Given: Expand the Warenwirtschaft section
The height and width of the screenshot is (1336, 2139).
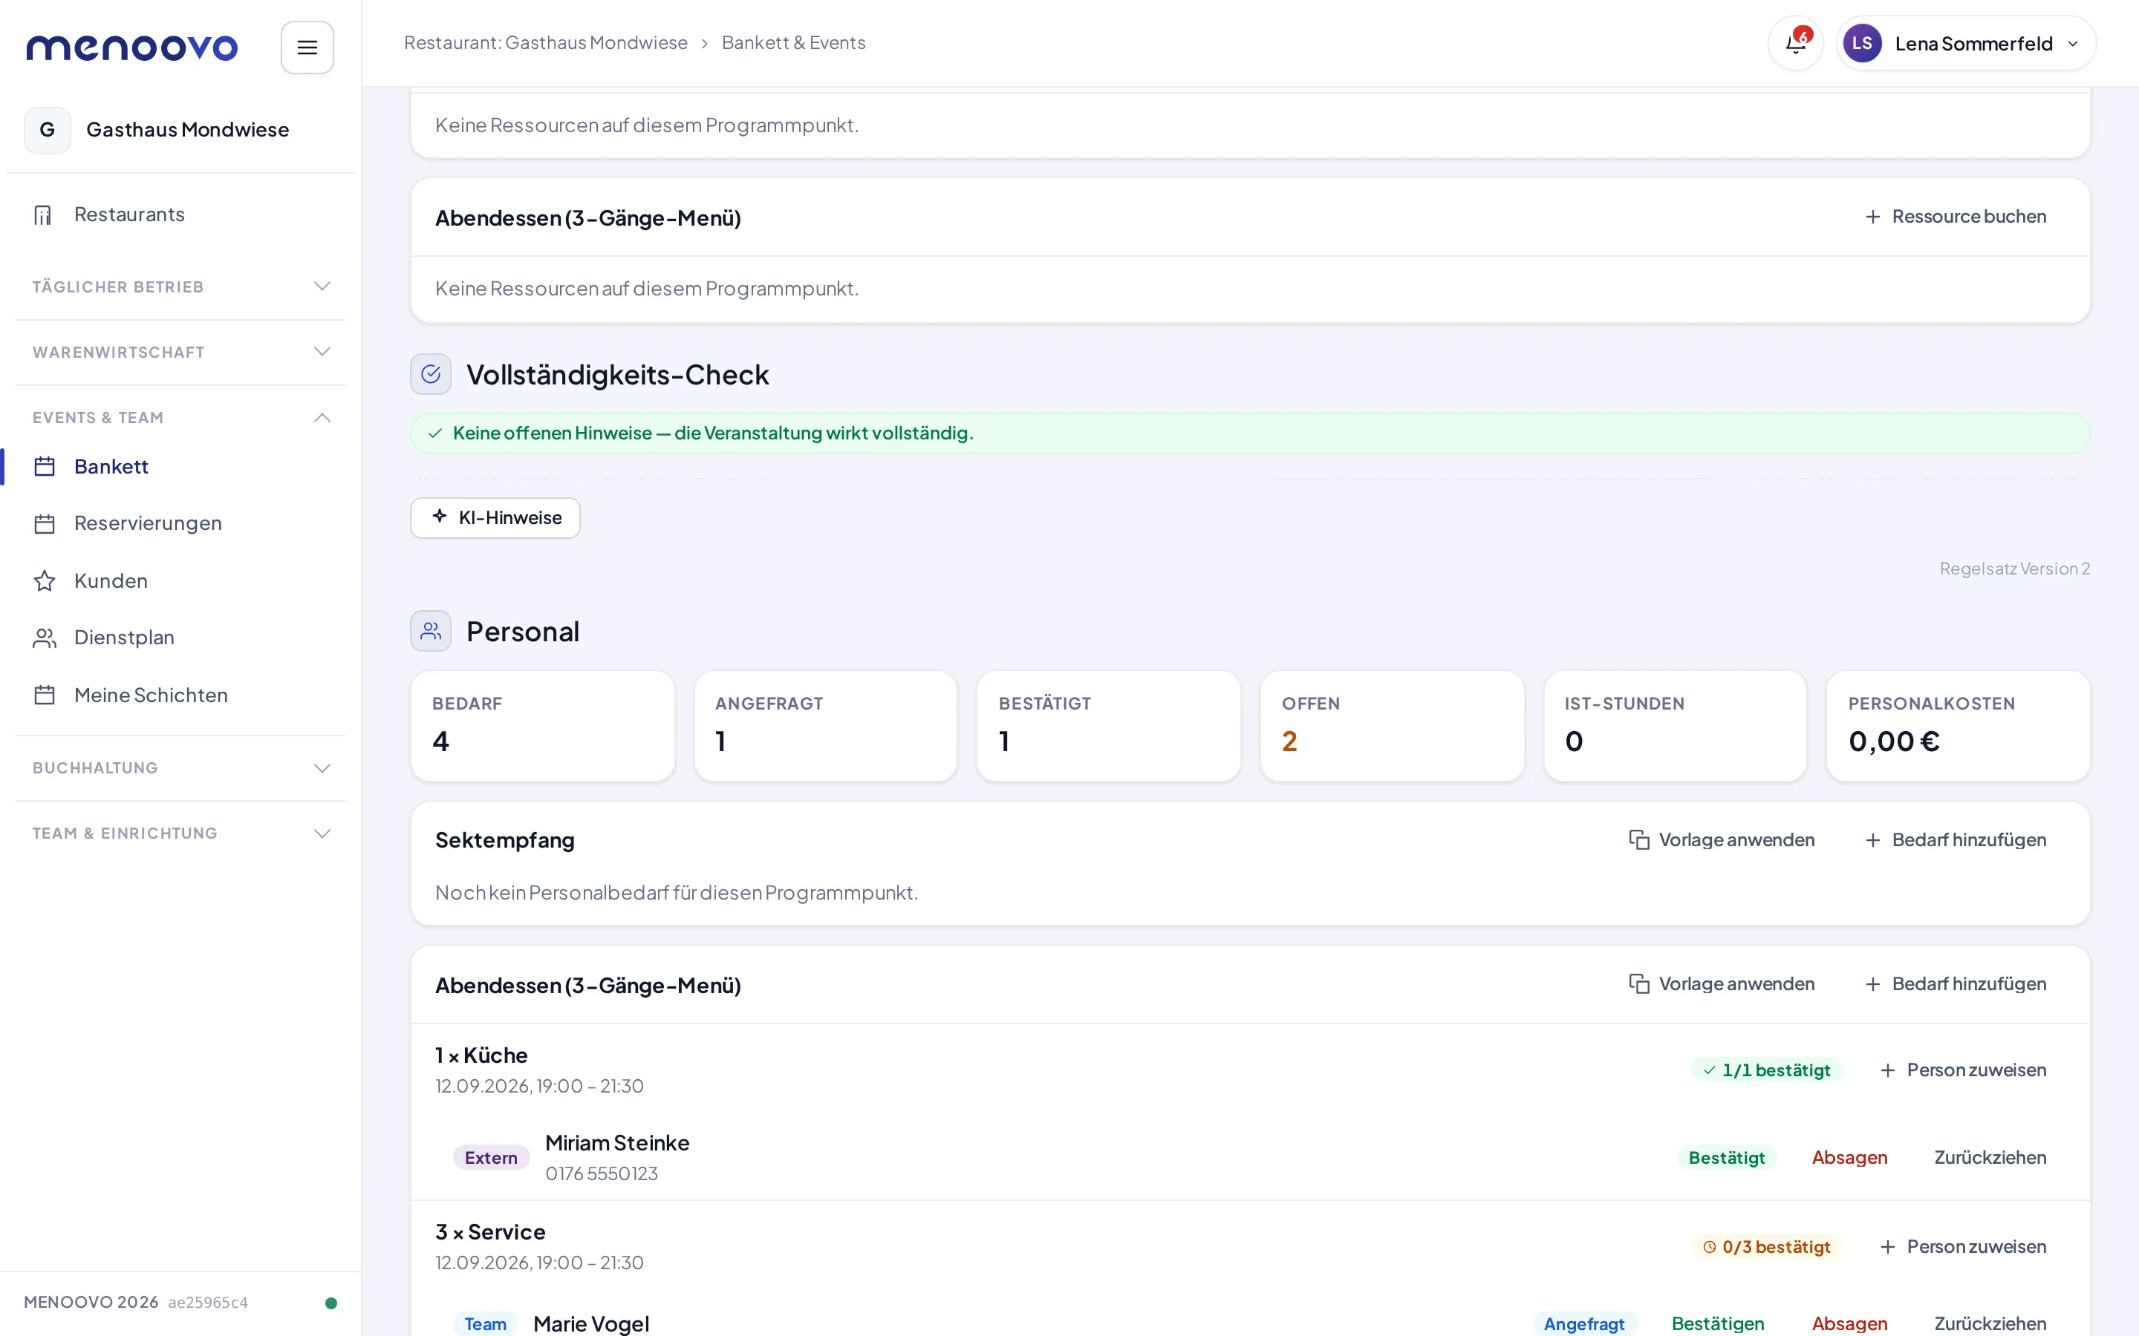Looking at the screenshot, I should [180, 352].
